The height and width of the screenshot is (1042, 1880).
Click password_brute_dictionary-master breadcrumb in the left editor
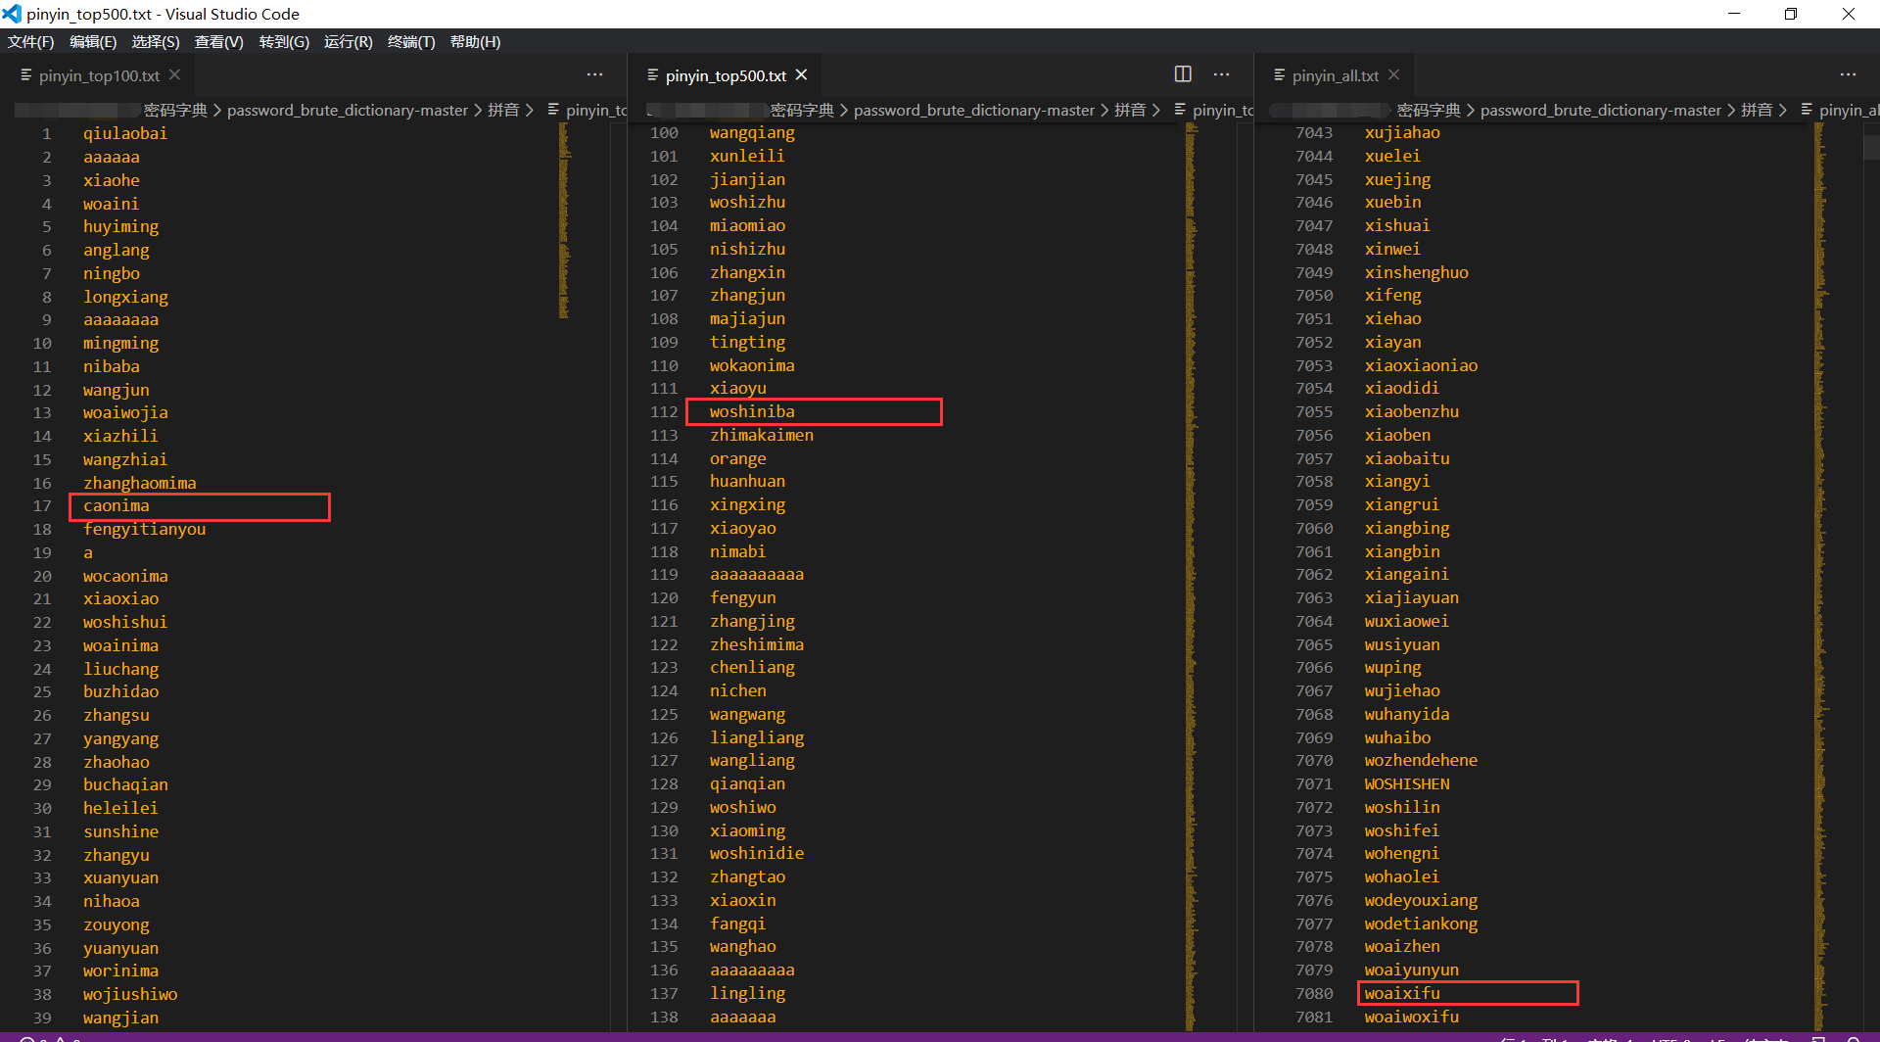(x=348, y=111)
